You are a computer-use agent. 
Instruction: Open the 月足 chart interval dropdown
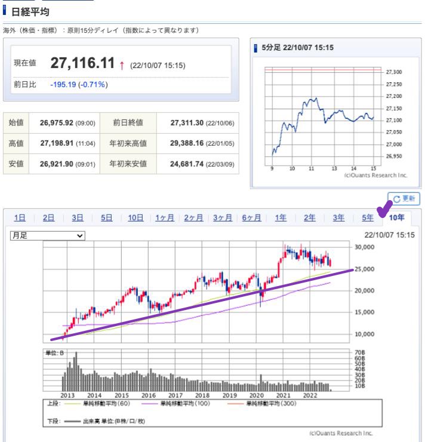47,235
